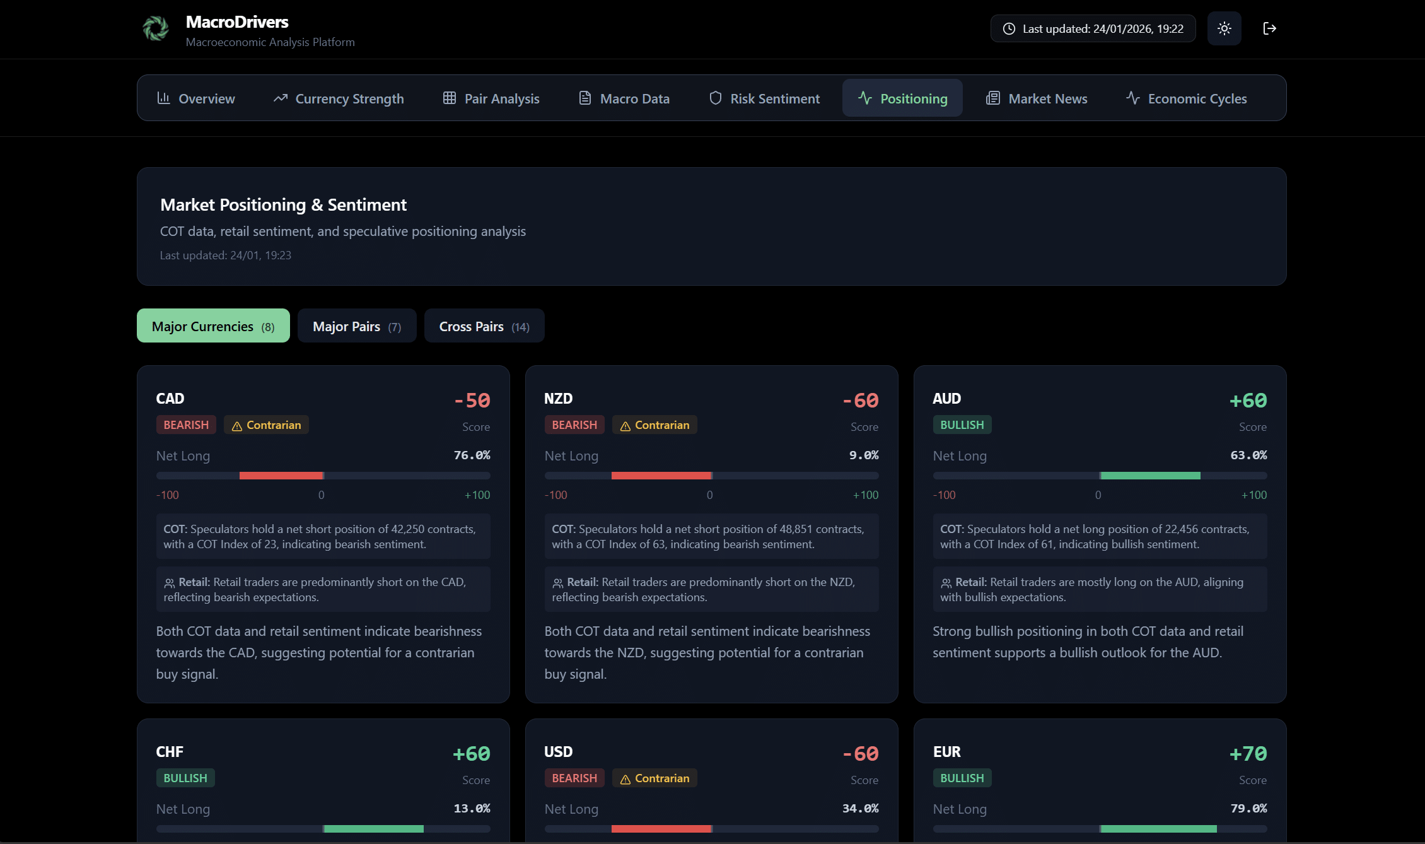Open Risk Sentiment via its shield icon
This screenshot has height=844, width=1425.
(715, 98)
